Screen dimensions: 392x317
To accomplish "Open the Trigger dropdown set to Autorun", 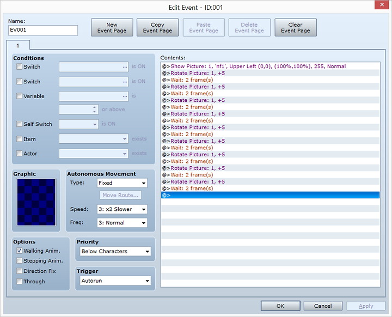I will (x=115, y=281).
